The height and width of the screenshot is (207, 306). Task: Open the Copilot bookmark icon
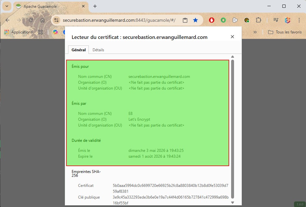(55, 32)
